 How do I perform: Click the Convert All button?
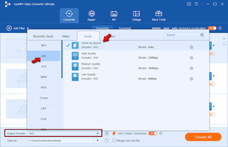click(x=203, y=137)
